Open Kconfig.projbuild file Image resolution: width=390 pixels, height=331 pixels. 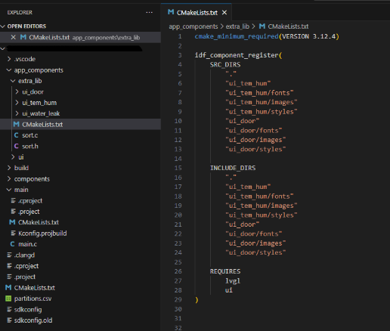tap(42, 234)
